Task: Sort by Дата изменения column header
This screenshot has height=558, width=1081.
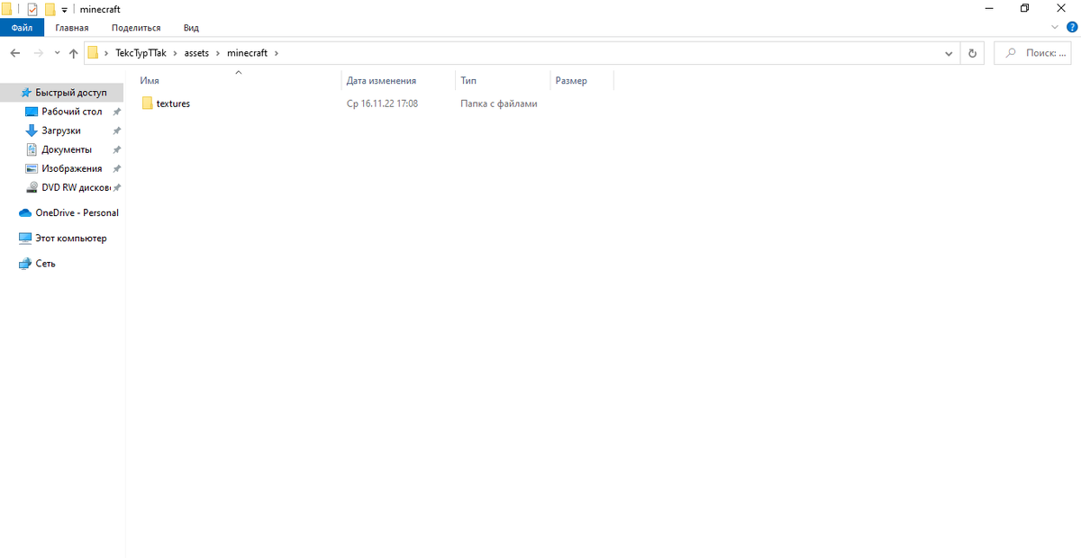Action: 399,81
